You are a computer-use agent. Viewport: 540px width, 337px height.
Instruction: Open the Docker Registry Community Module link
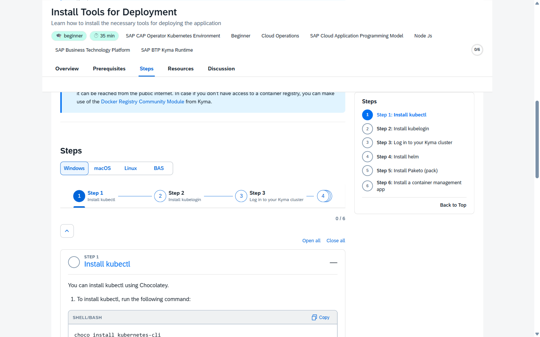coord(142,102)
